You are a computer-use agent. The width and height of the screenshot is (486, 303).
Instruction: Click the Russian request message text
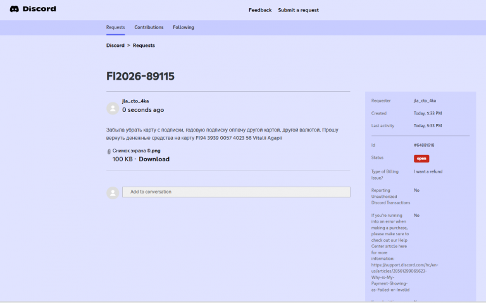[222, 134]
